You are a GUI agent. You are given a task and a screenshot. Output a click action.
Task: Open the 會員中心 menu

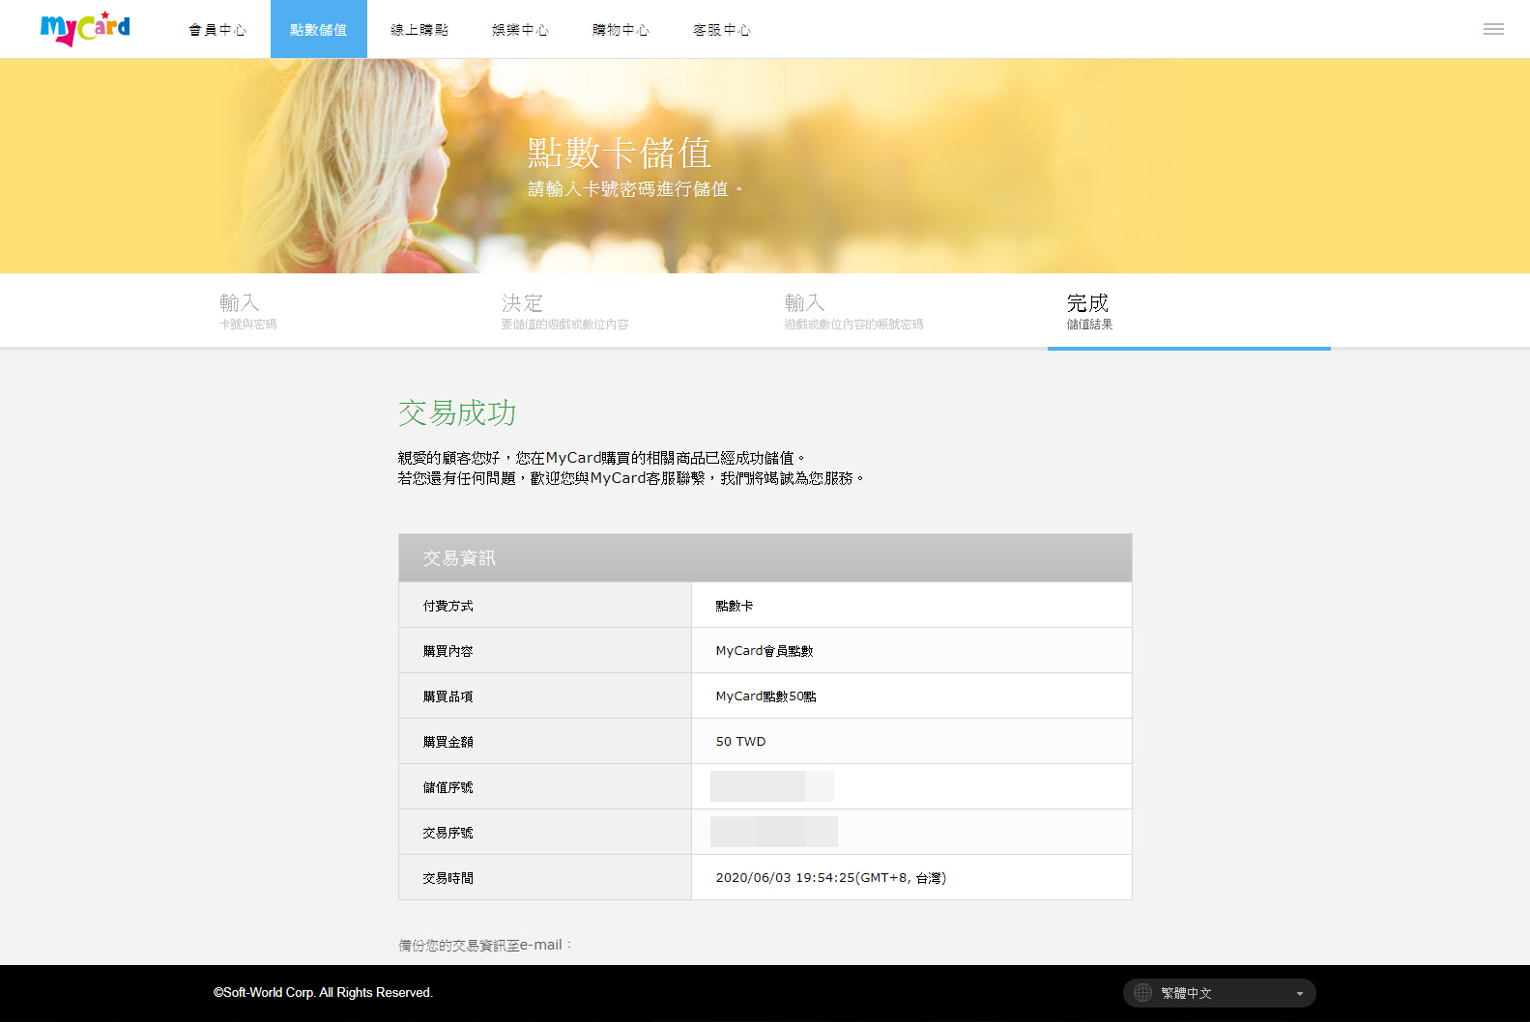click(217, 30)
